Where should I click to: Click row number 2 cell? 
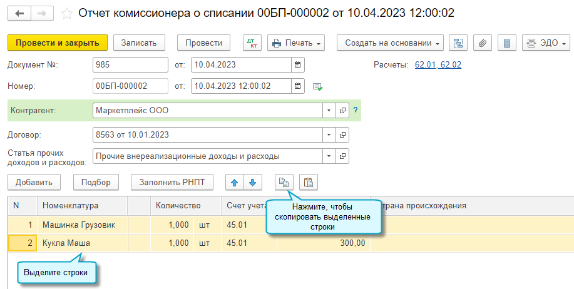point(23,243)
